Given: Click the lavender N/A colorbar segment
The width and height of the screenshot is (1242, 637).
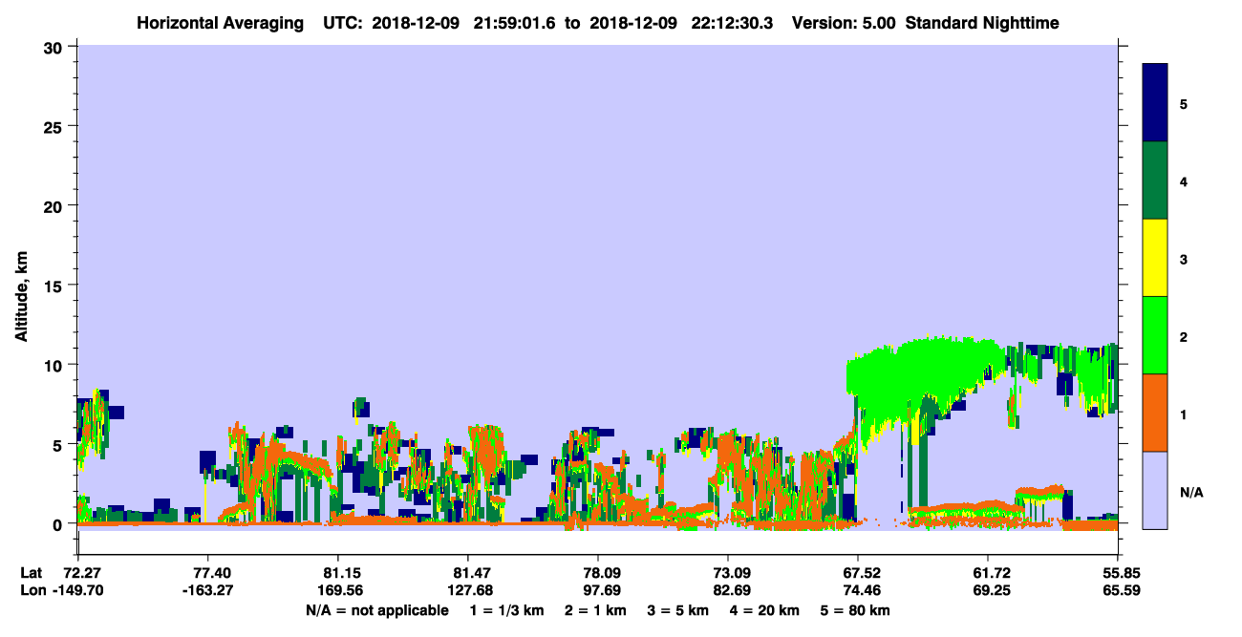Looking at the screenshot, I should pyautogui.click(x=1155, y=490).
